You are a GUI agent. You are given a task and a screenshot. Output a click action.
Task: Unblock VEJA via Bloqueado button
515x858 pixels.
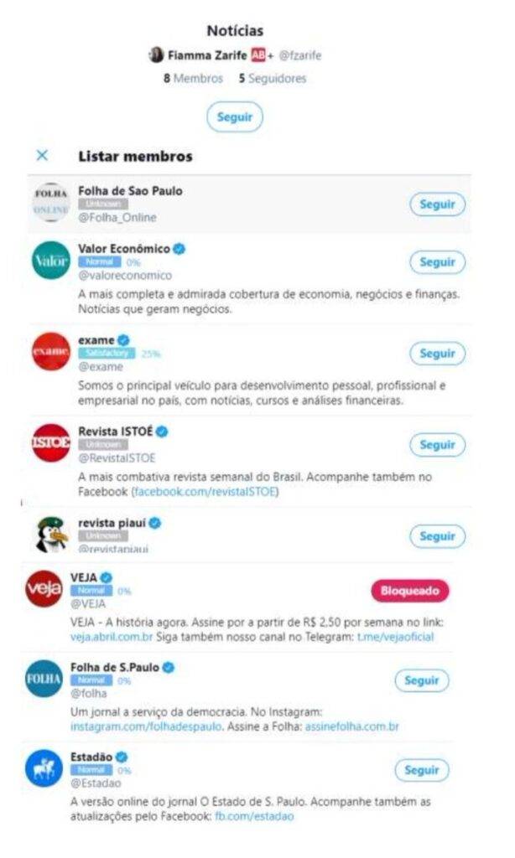click(409, 591)
